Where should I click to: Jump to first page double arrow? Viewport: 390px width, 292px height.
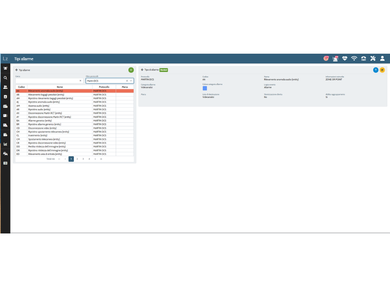point(59,159)
